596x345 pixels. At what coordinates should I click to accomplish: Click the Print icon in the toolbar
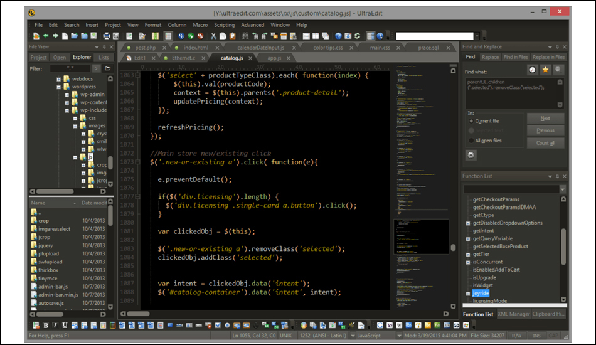[107, 36]
